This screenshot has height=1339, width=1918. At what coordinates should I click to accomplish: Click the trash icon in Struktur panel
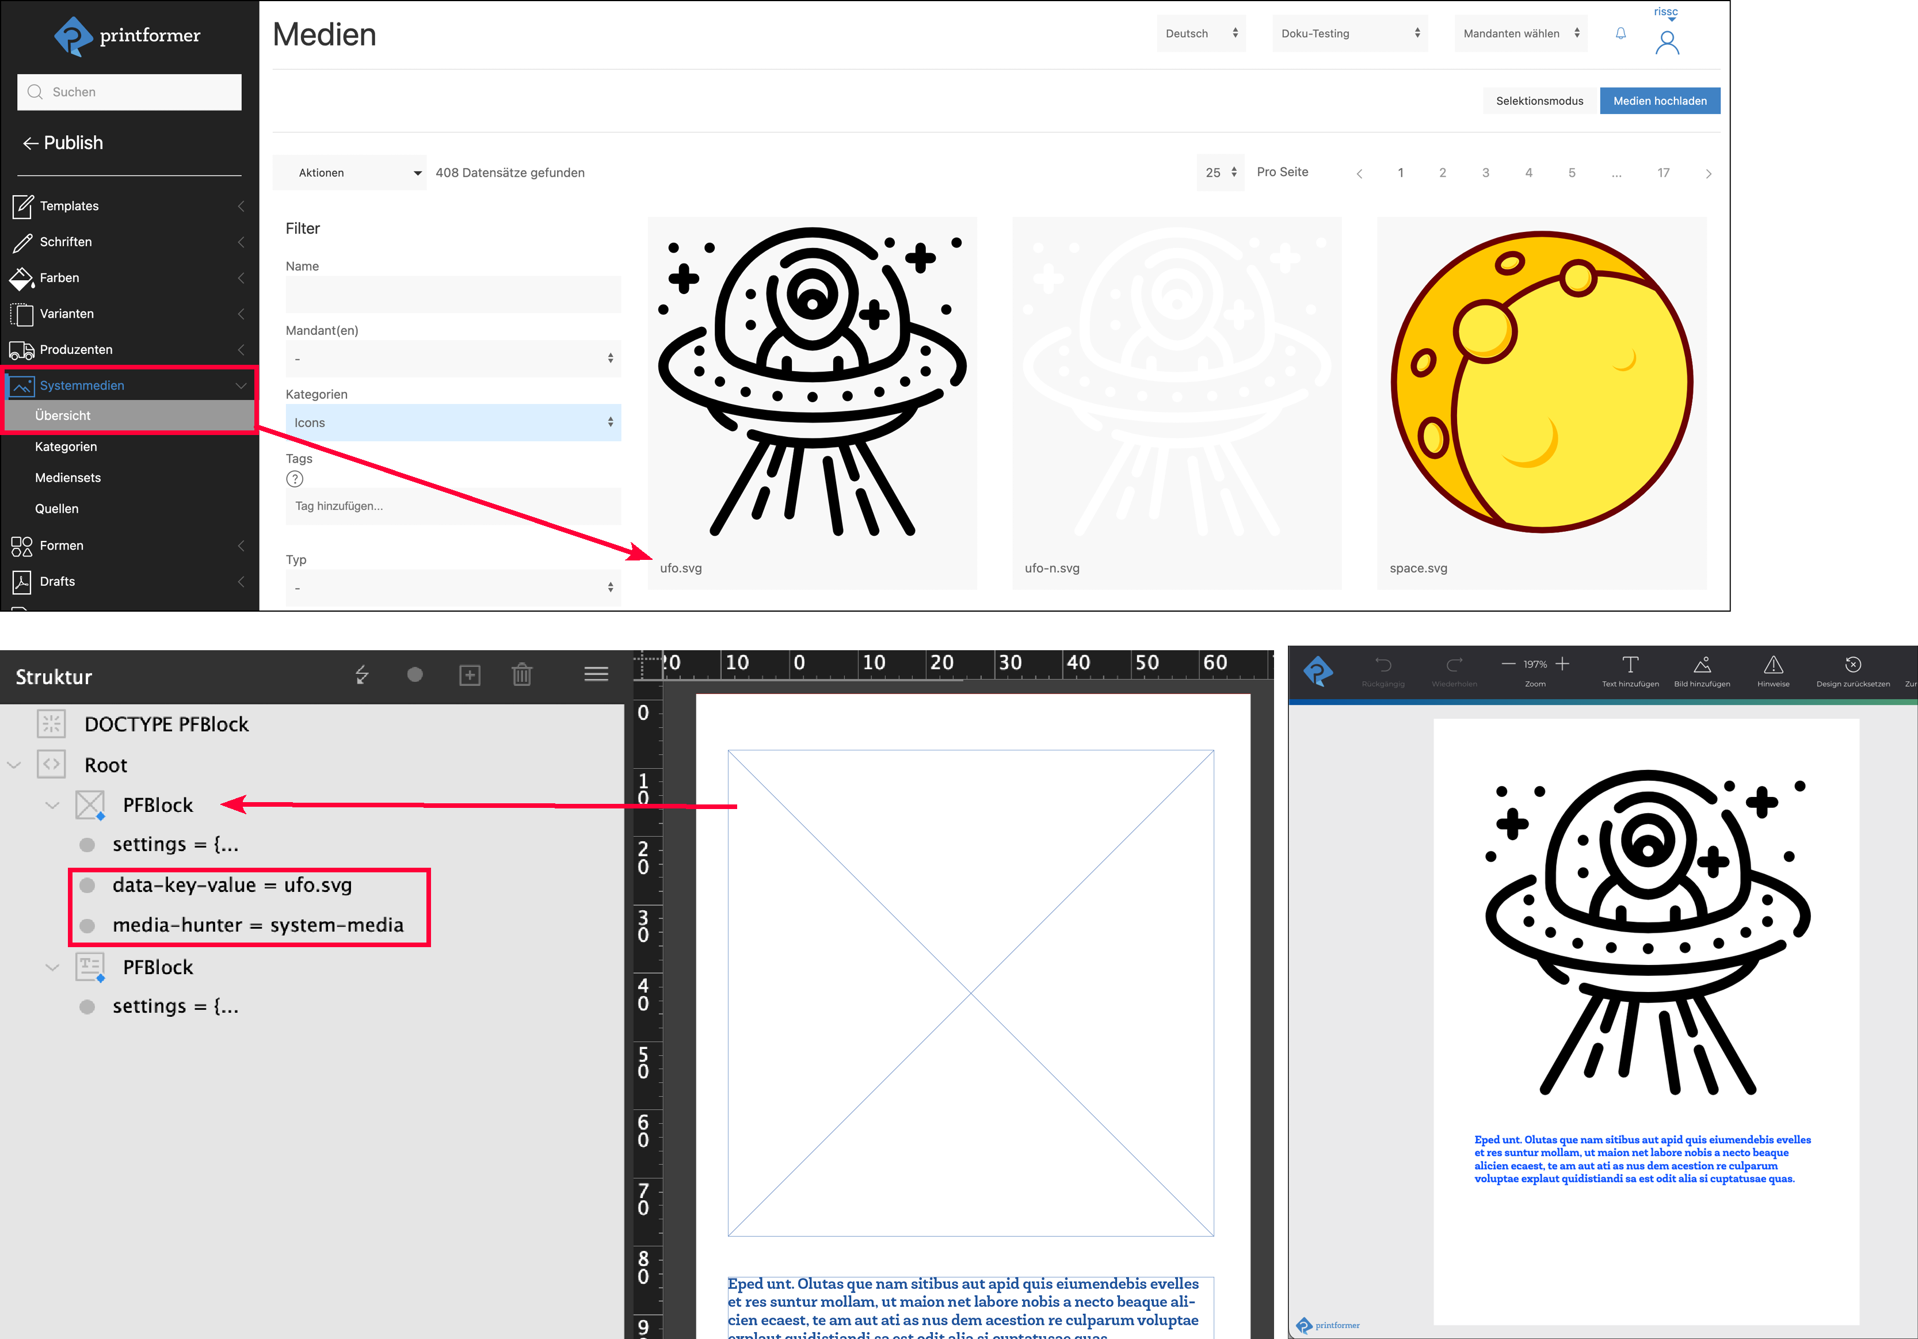522,674
